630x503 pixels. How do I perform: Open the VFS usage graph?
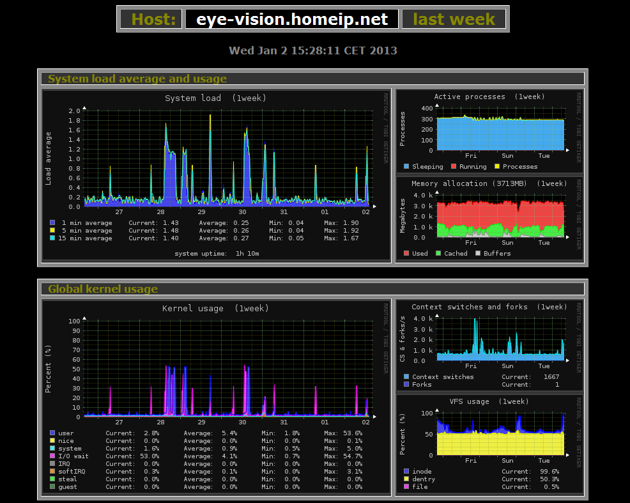489,444
